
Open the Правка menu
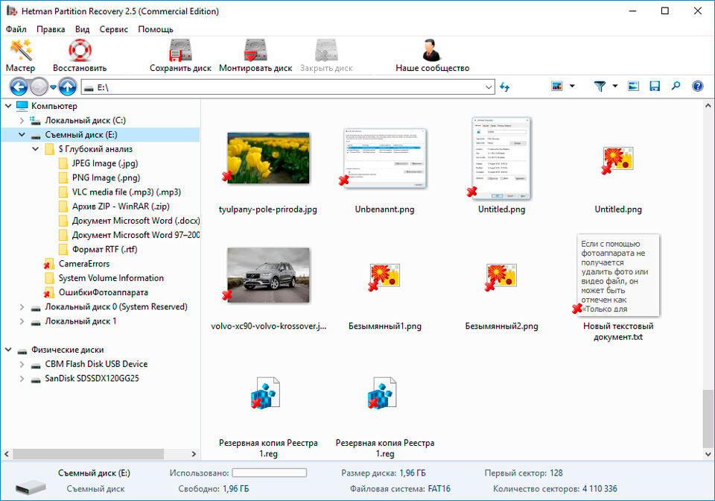coord(51,29)
